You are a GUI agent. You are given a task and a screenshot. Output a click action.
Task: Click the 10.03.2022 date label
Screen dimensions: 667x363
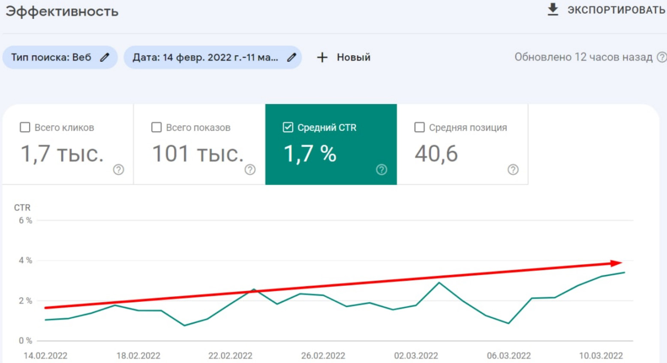(601, 356)
